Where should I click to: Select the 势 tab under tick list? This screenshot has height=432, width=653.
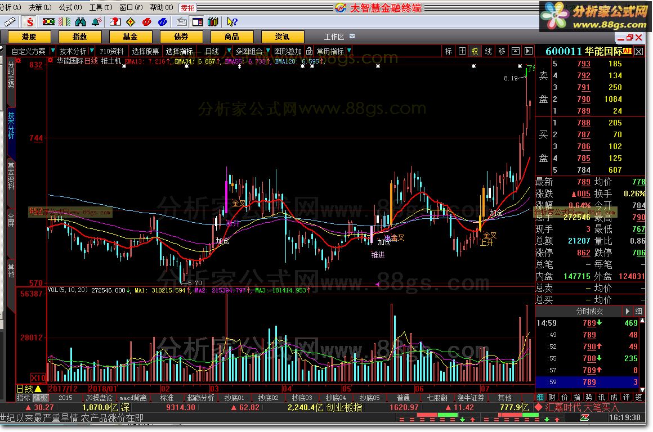(589, 398)
